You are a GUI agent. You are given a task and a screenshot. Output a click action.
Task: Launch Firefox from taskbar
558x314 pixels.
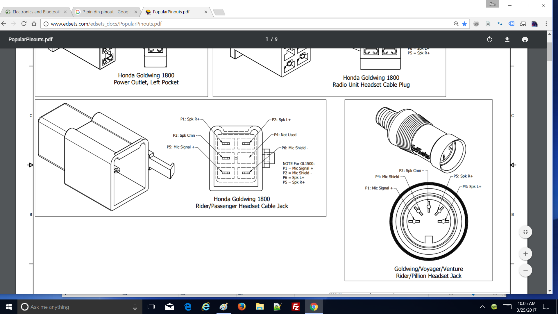click(242, 307)
